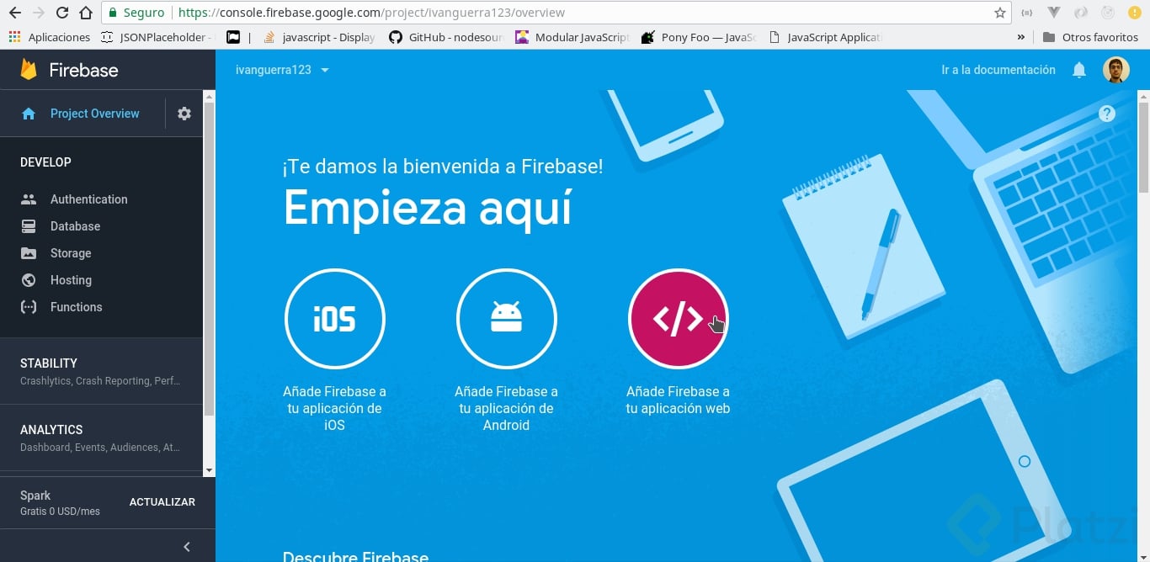Click the Vue devtools extension icon
The image size is (1150, 562).
point(1054,13)
